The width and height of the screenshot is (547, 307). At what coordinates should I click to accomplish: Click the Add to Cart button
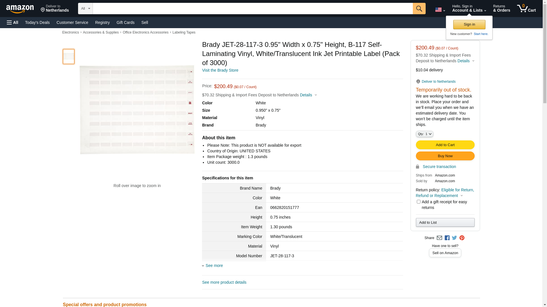445,145
